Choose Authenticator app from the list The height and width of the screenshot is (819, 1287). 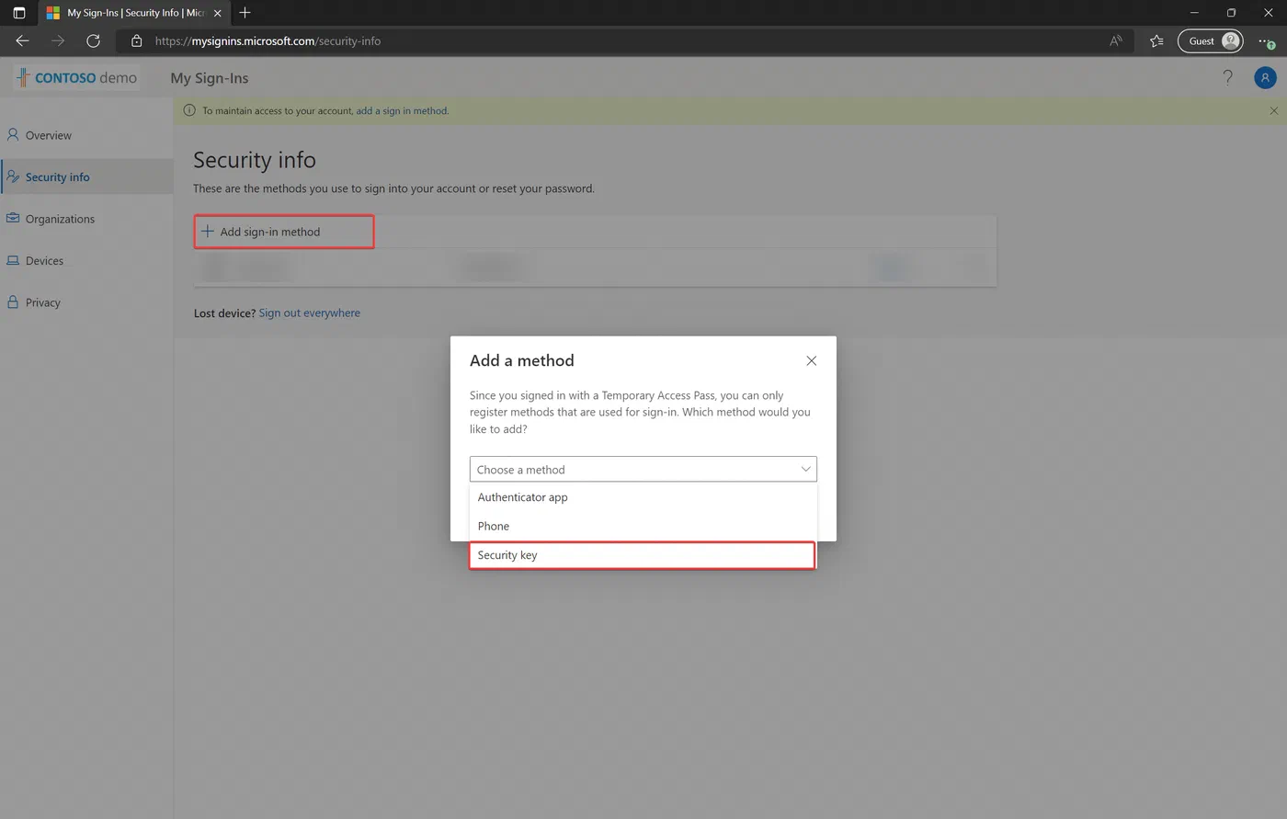(643, 497)
